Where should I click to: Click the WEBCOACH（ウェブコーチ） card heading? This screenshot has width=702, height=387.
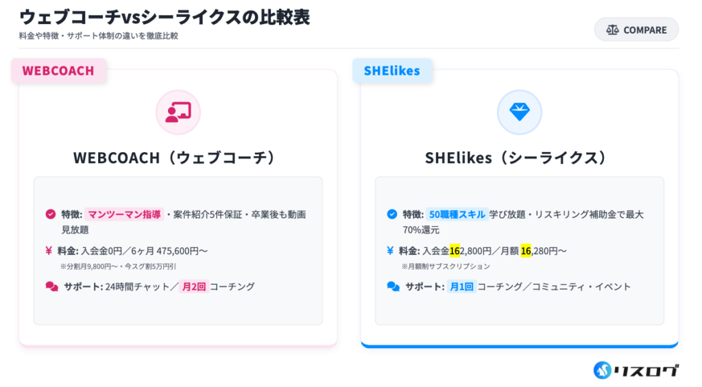[x=178, y=158]
